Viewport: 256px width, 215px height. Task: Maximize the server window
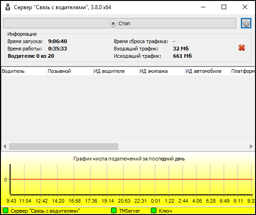pos(224,7)
